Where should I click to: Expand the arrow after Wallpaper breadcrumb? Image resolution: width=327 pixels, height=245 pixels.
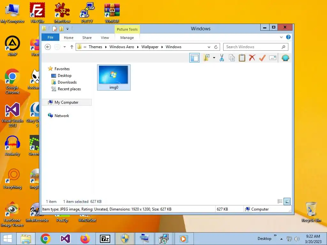[162, 47]
